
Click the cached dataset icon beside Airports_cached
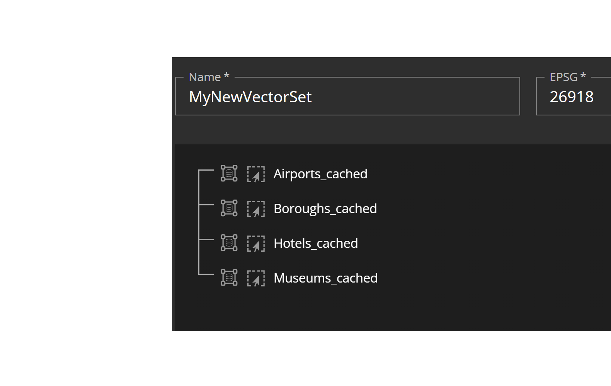coord(229,173)
